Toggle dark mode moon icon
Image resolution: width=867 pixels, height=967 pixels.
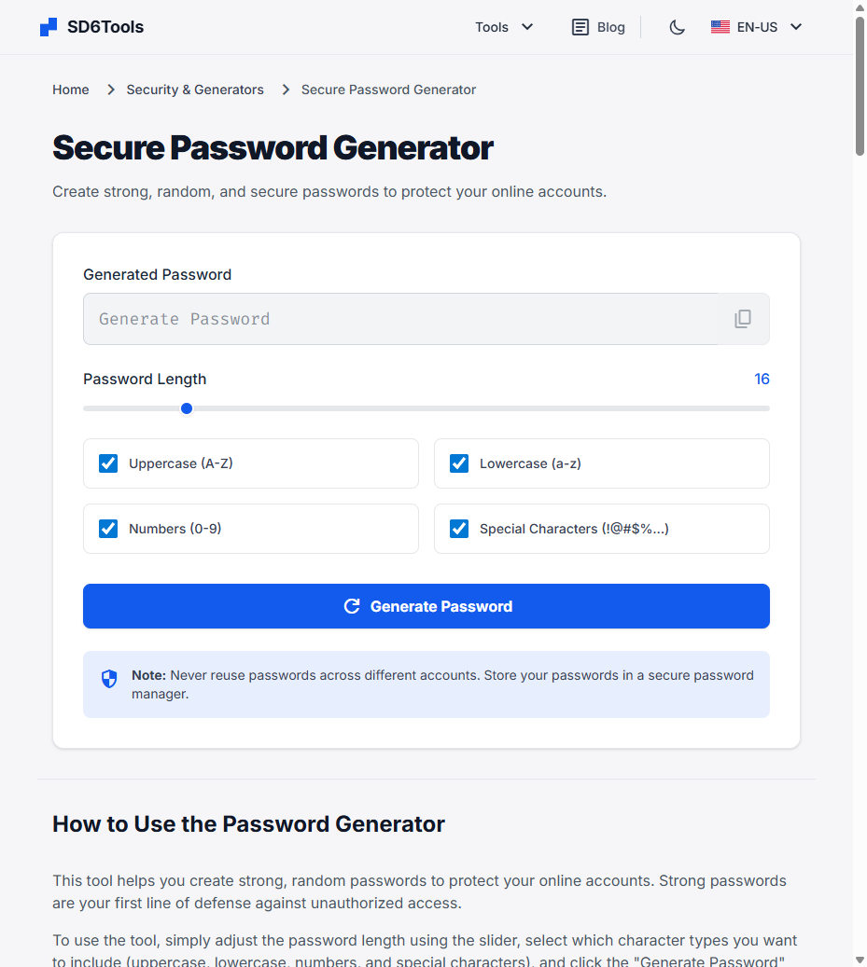[678, 27]
